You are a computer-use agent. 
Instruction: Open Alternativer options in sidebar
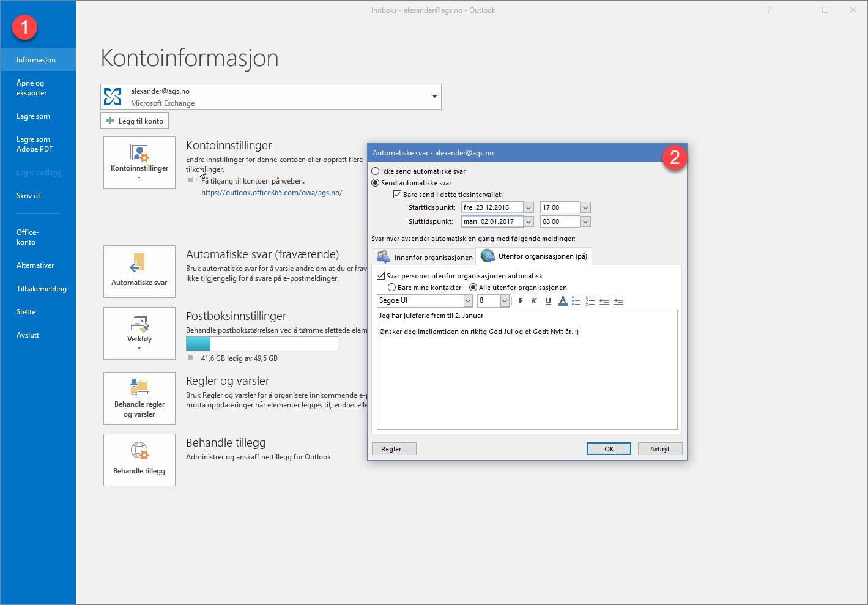[38, 265]
